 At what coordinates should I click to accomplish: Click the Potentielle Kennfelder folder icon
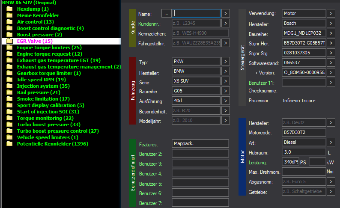[9, 144]
